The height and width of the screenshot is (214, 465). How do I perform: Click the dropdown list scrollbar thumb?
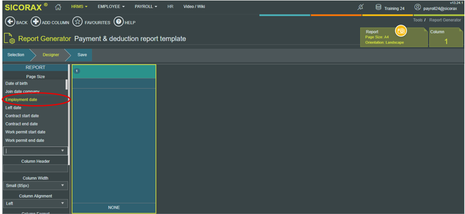(67, 84)
